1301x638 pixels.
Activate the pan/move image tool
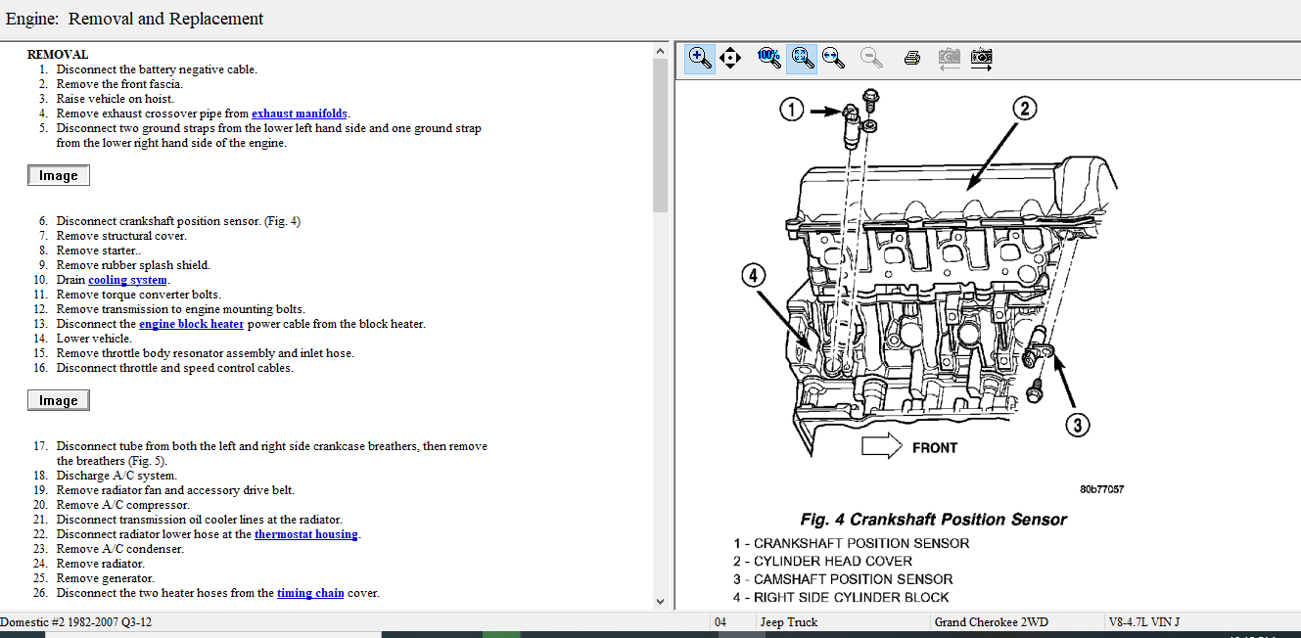tap(730, 58)
